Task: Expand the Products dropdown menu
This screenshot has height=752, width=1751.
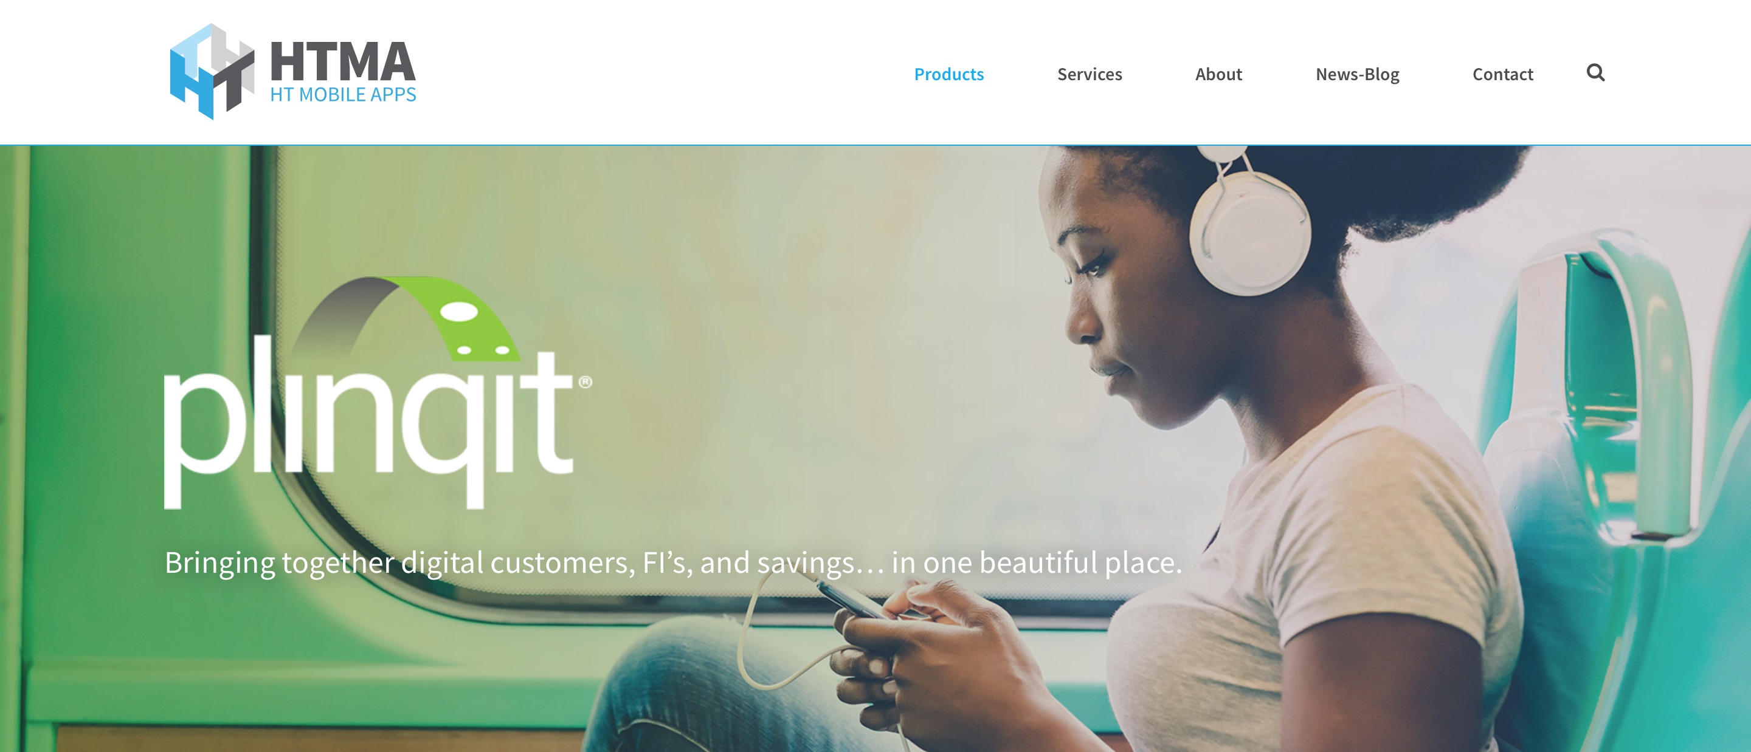Action: (947, 73)
